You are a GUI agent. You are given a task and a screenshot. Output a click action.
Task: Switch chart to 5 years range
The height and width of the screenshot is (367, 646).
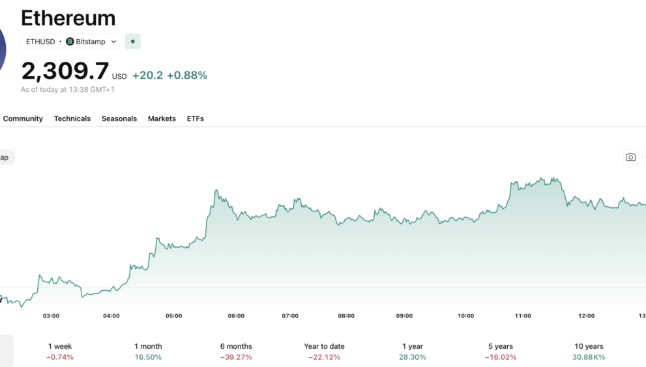pos(500,351)
